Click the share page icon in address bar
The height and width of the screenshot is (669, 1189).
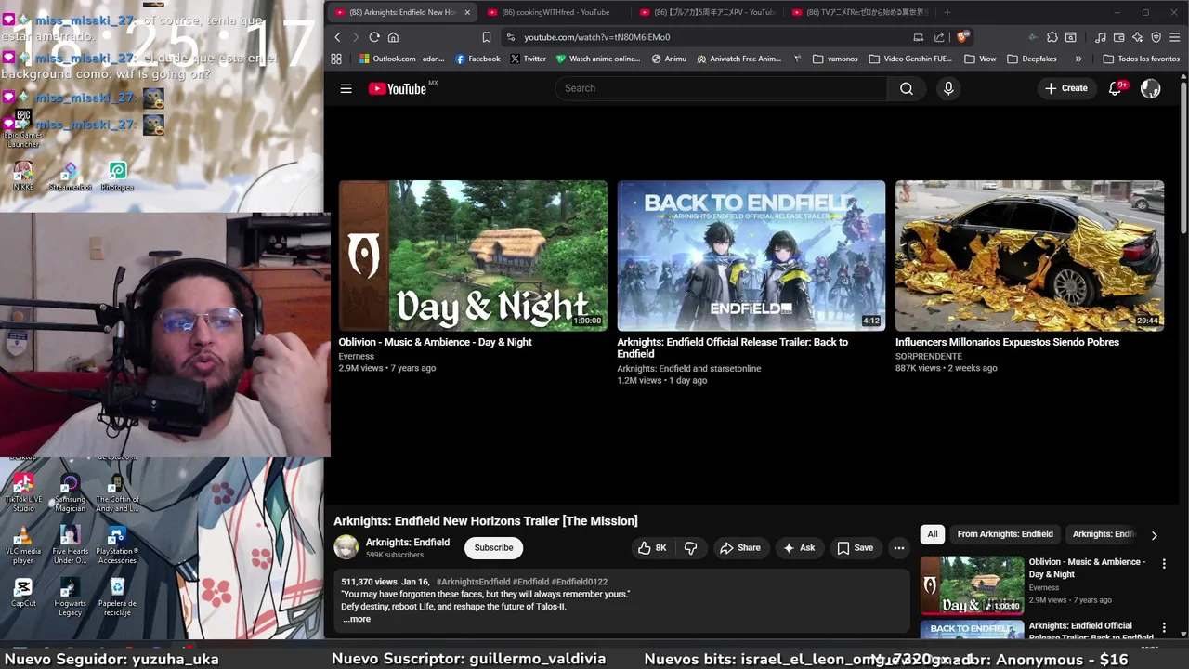click(x=939, y=37)
